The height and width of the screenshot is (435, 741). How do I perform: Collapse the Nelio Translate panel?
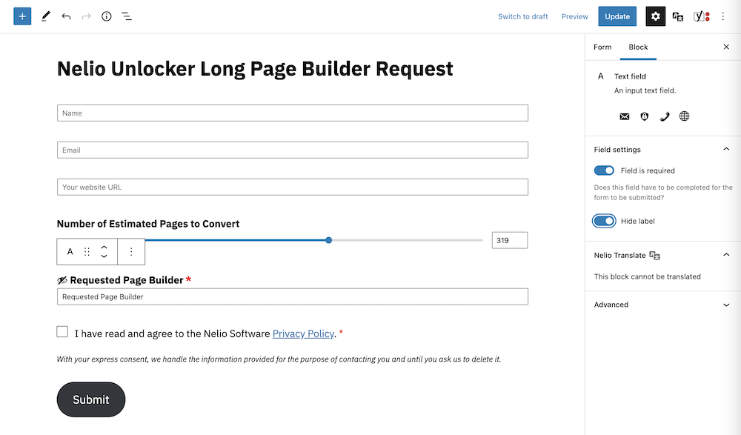pyautogui.click(x=726, y=255)
